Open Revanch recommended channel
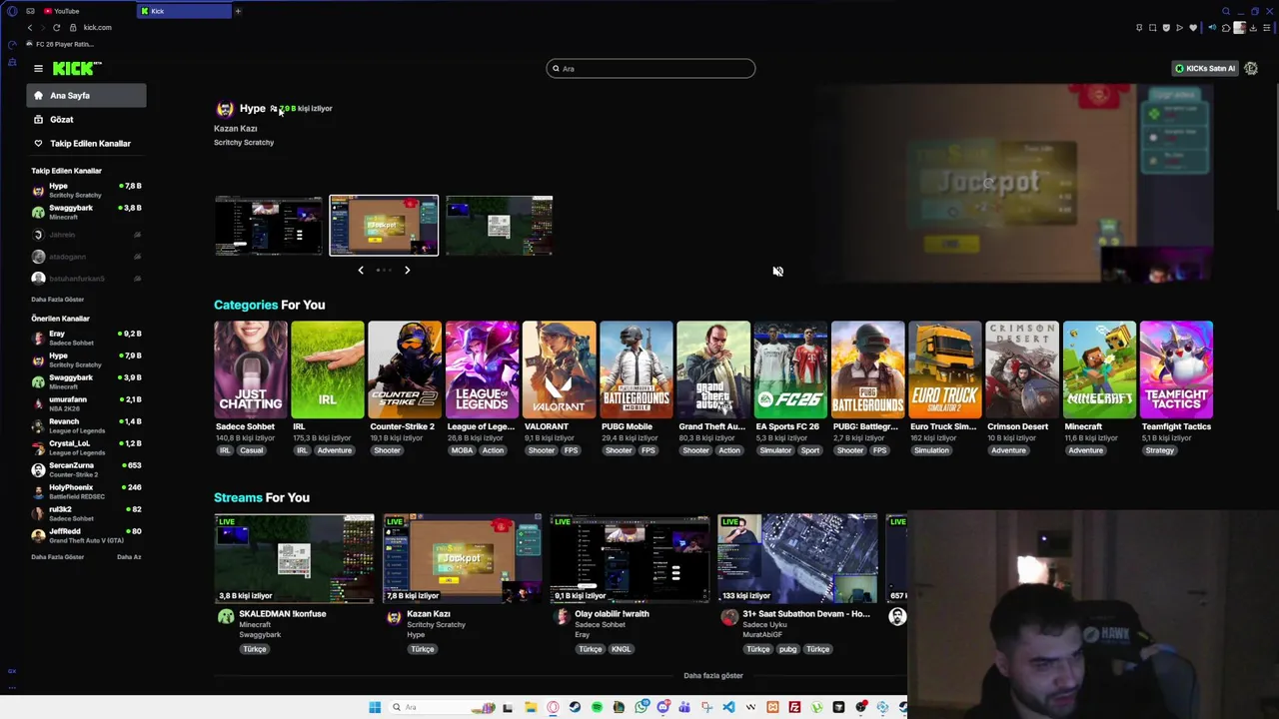The image size is (1279, 719). [86, 425]
